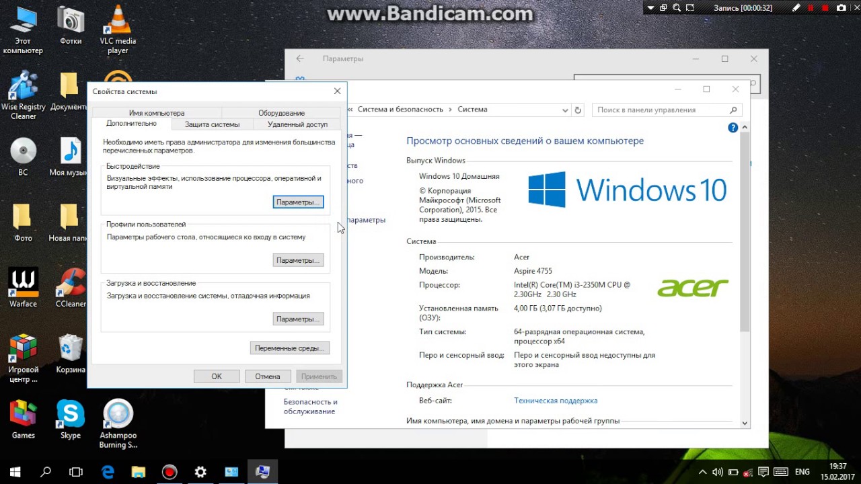Image resolution: width=861 pixels, height=484 pixels.
Task: Select Фотки desktop icon
Action: click(71, 26)
